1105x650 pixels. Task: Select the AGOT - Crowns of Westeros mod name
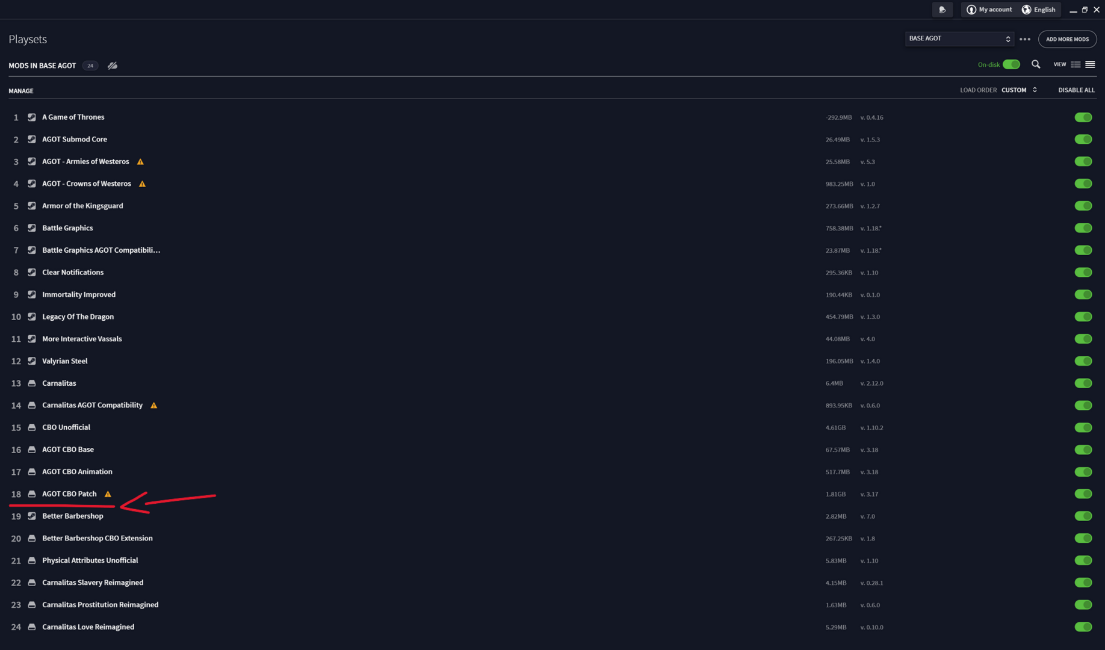[87, 184]
